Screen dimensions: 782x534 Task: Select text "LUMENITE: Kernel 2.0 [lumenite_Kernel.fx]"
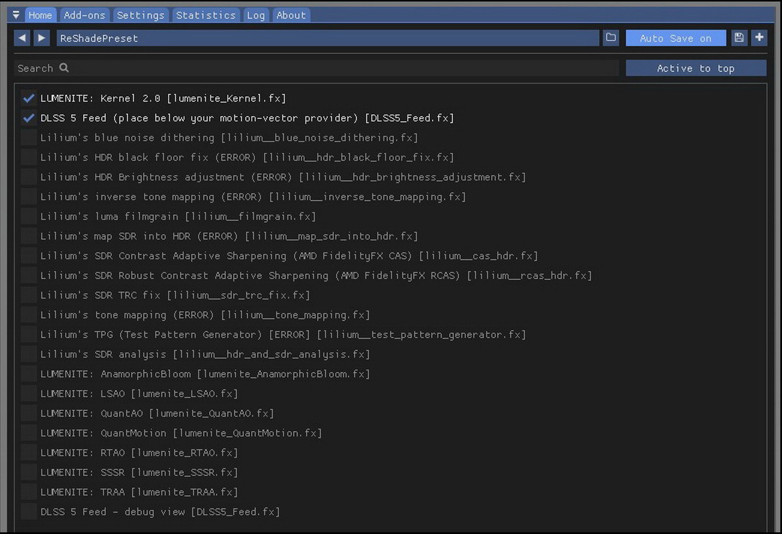163,98
